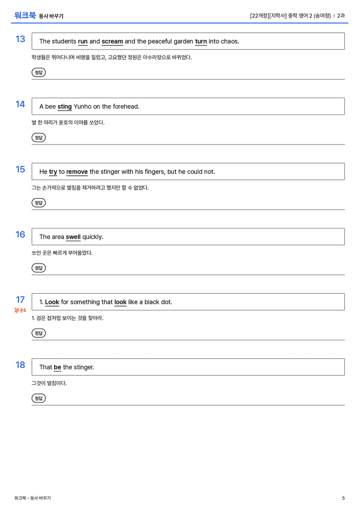359x508 pixels.
Task: Click the header text 중학 영어 2 (송미정)
Action: (309, 15)
